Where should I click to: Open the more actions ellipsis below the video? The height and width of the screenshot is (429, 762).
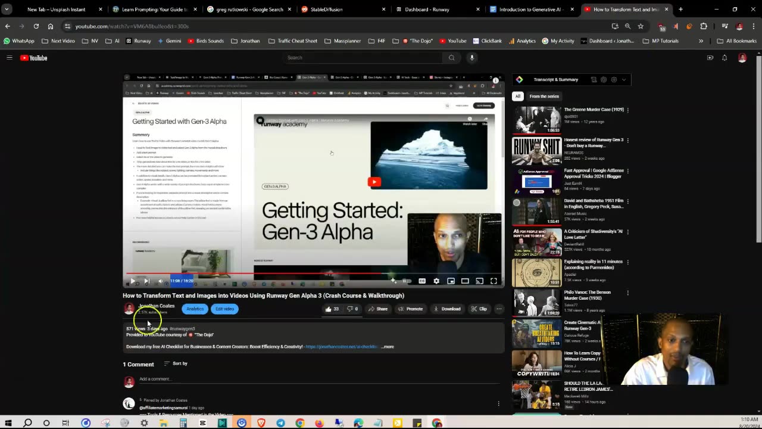click(x=499, y=309)
